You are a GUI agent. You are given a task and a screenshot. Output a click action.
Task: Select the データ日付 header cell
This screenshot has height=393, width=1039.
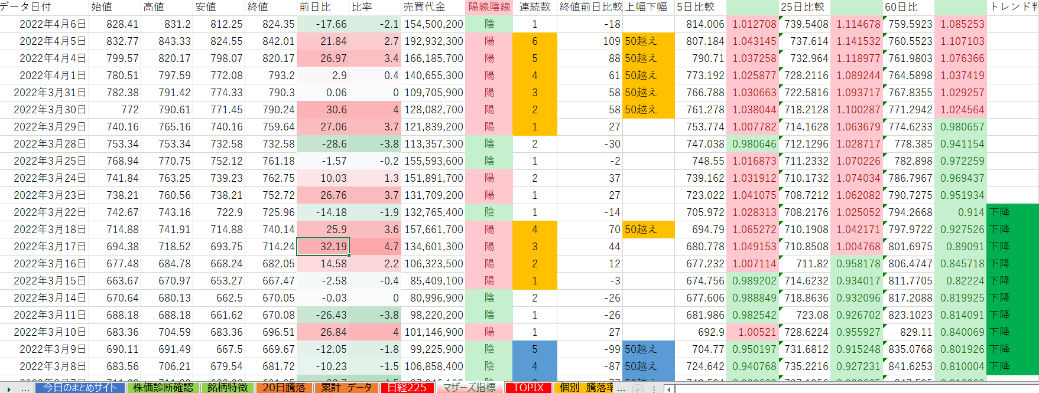pos(45,7)
